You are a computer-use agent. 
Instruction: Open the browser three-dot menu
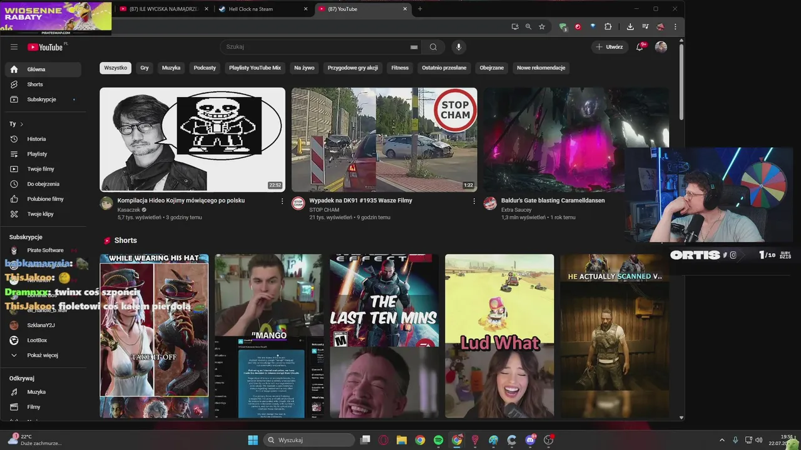click(675, 27)
